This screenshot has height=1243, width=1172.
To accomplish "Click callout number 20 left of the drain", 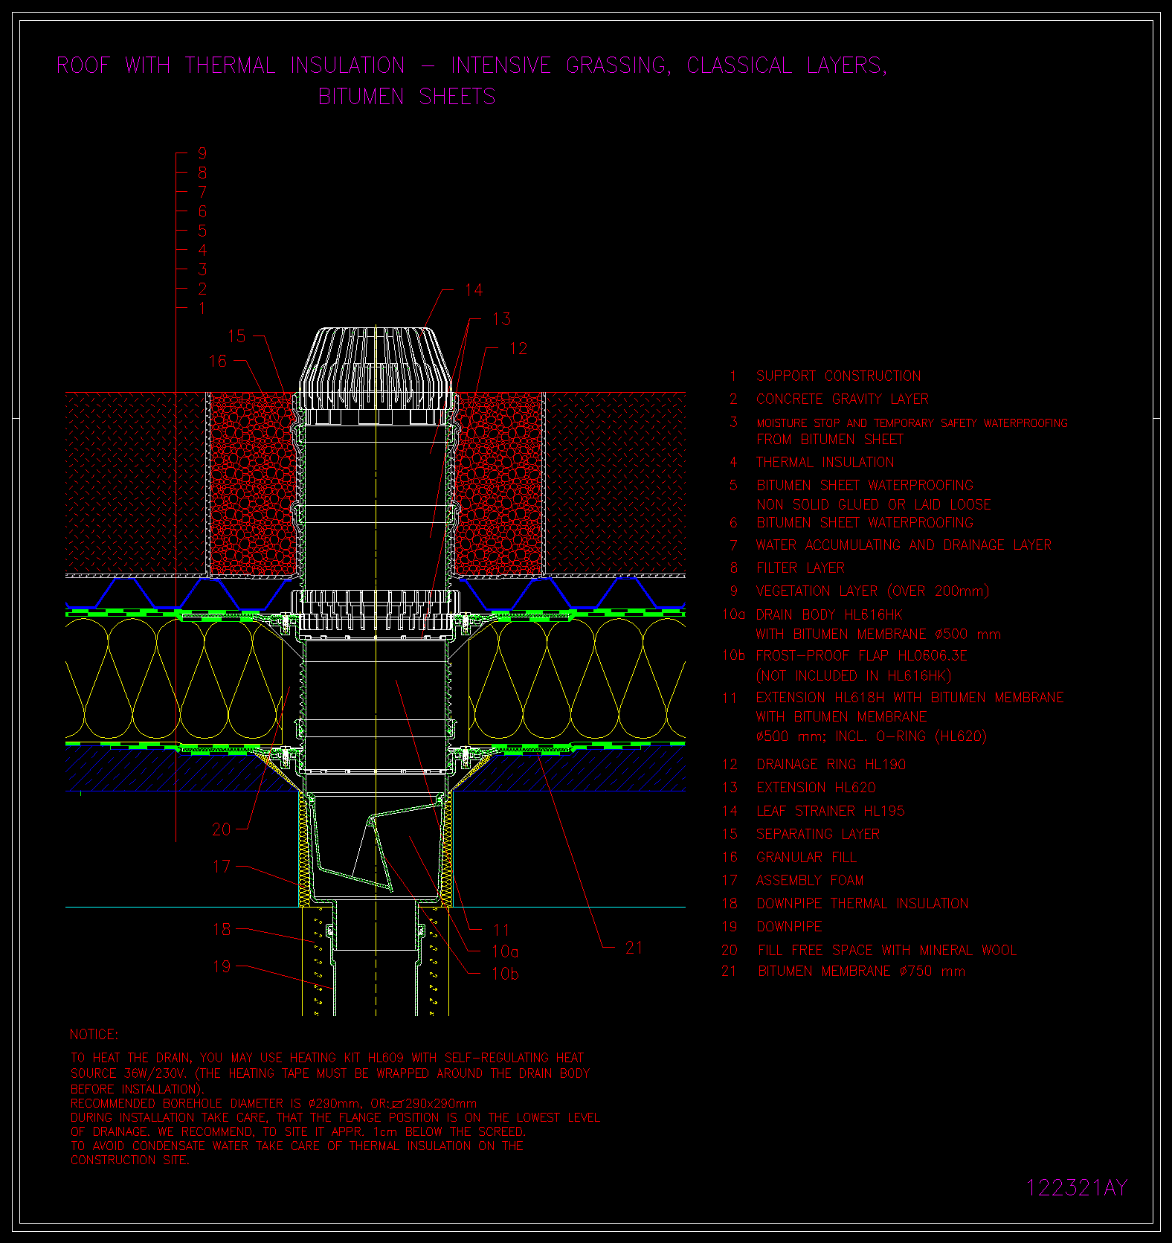I will [222, 829].
